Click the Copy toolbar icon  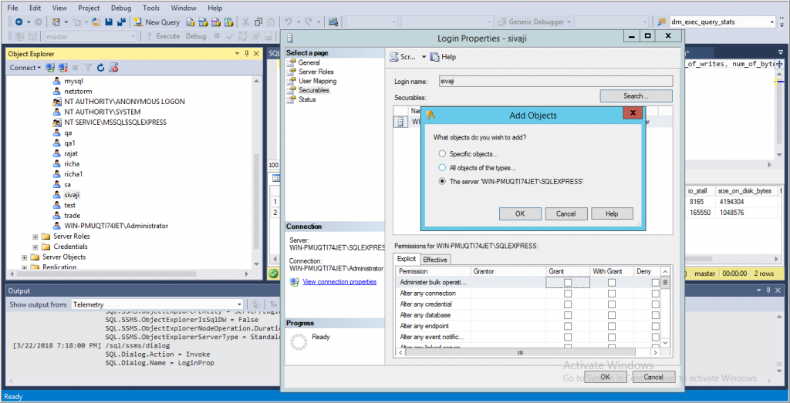point(258,22)
